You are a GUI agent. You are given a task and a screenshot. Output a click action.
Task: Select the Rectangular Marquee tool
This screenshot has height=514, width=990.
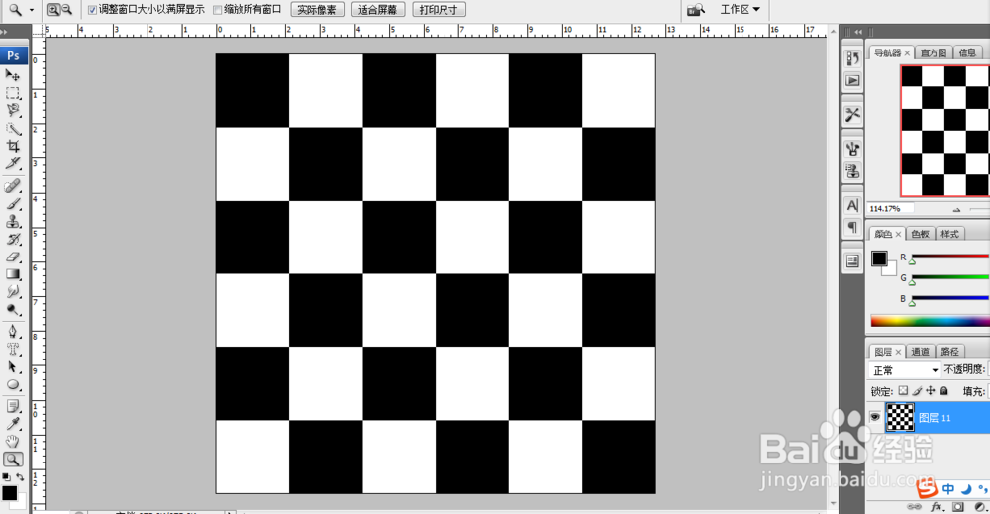click(x=13, y=93)
